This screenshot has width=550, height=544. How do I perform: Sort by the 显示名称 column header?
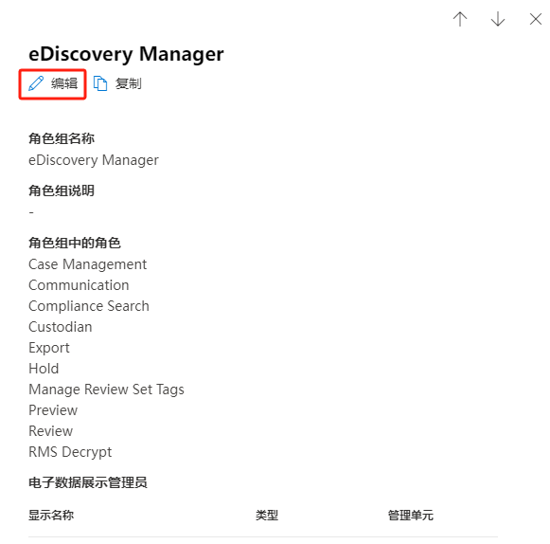click(51, 516)
